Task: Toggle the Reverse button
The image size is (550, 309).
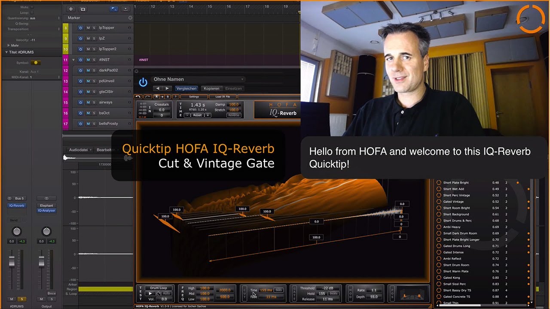Action: point(234,115)
